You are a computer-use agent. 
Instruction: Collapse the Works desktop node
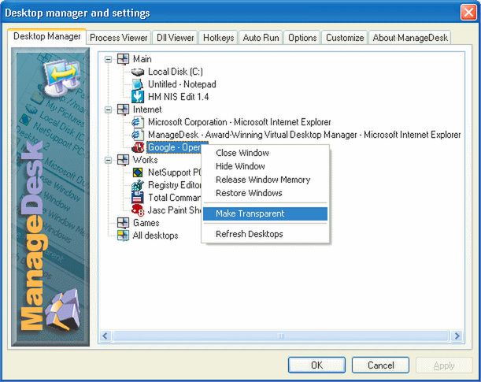(x=109, y=160)
